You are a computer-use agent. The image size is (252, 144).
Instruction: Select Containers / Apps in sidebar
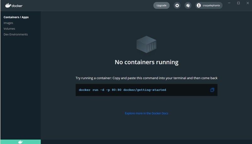[16, 17]
